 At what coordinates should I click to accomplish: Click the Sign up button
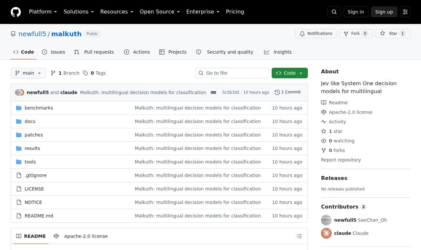coord(384,12)
